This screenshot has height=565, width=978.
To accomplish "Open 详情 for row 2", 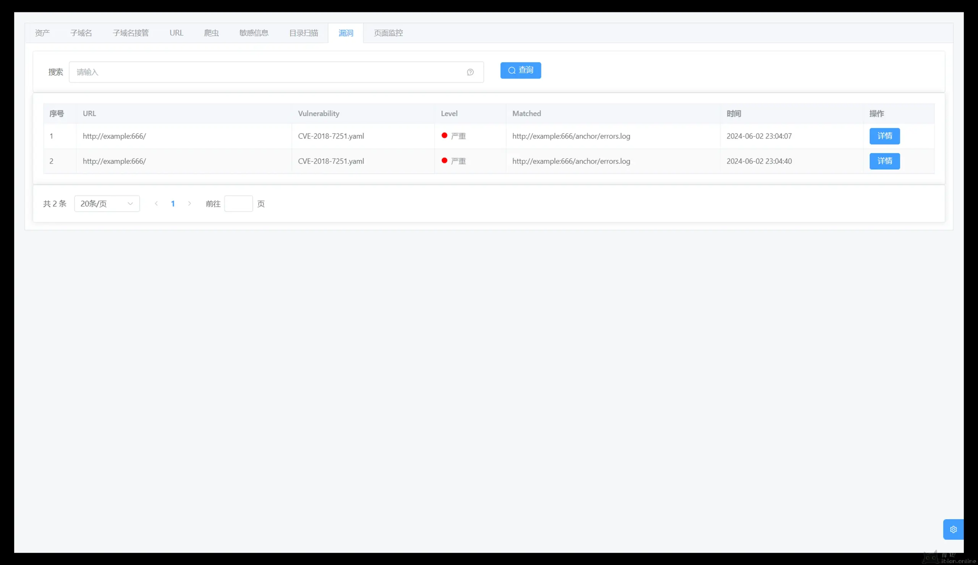I will click(x=884, y=161).
